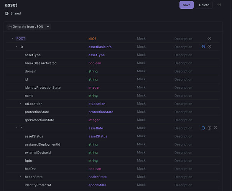Image resolution: width=232 pixels, height=191 pixels.
Task: Click the blue link icon in row 1
Action: (203, 128)
